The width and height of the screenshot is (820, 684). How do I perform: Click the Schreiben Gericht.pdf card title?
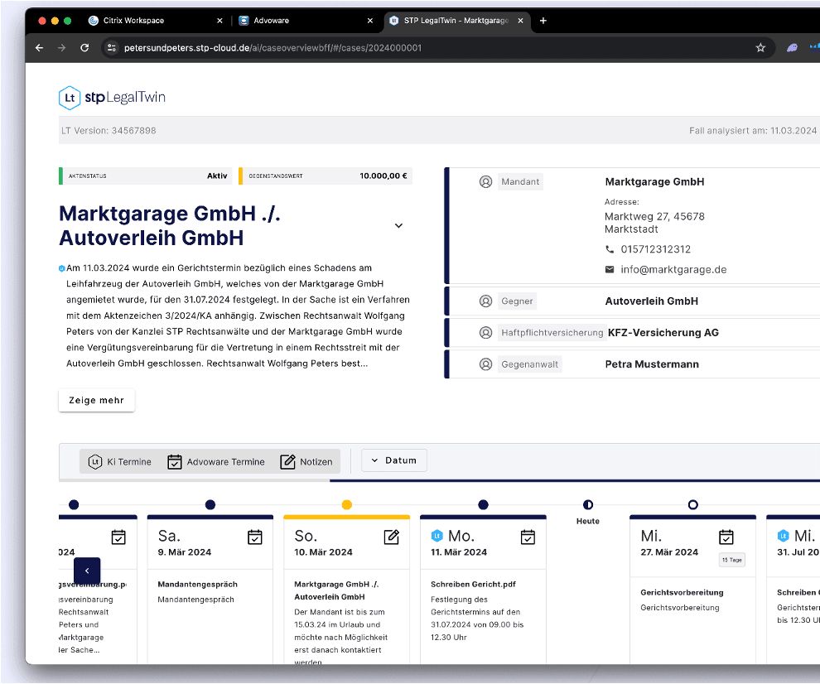(x=473, y=585)
